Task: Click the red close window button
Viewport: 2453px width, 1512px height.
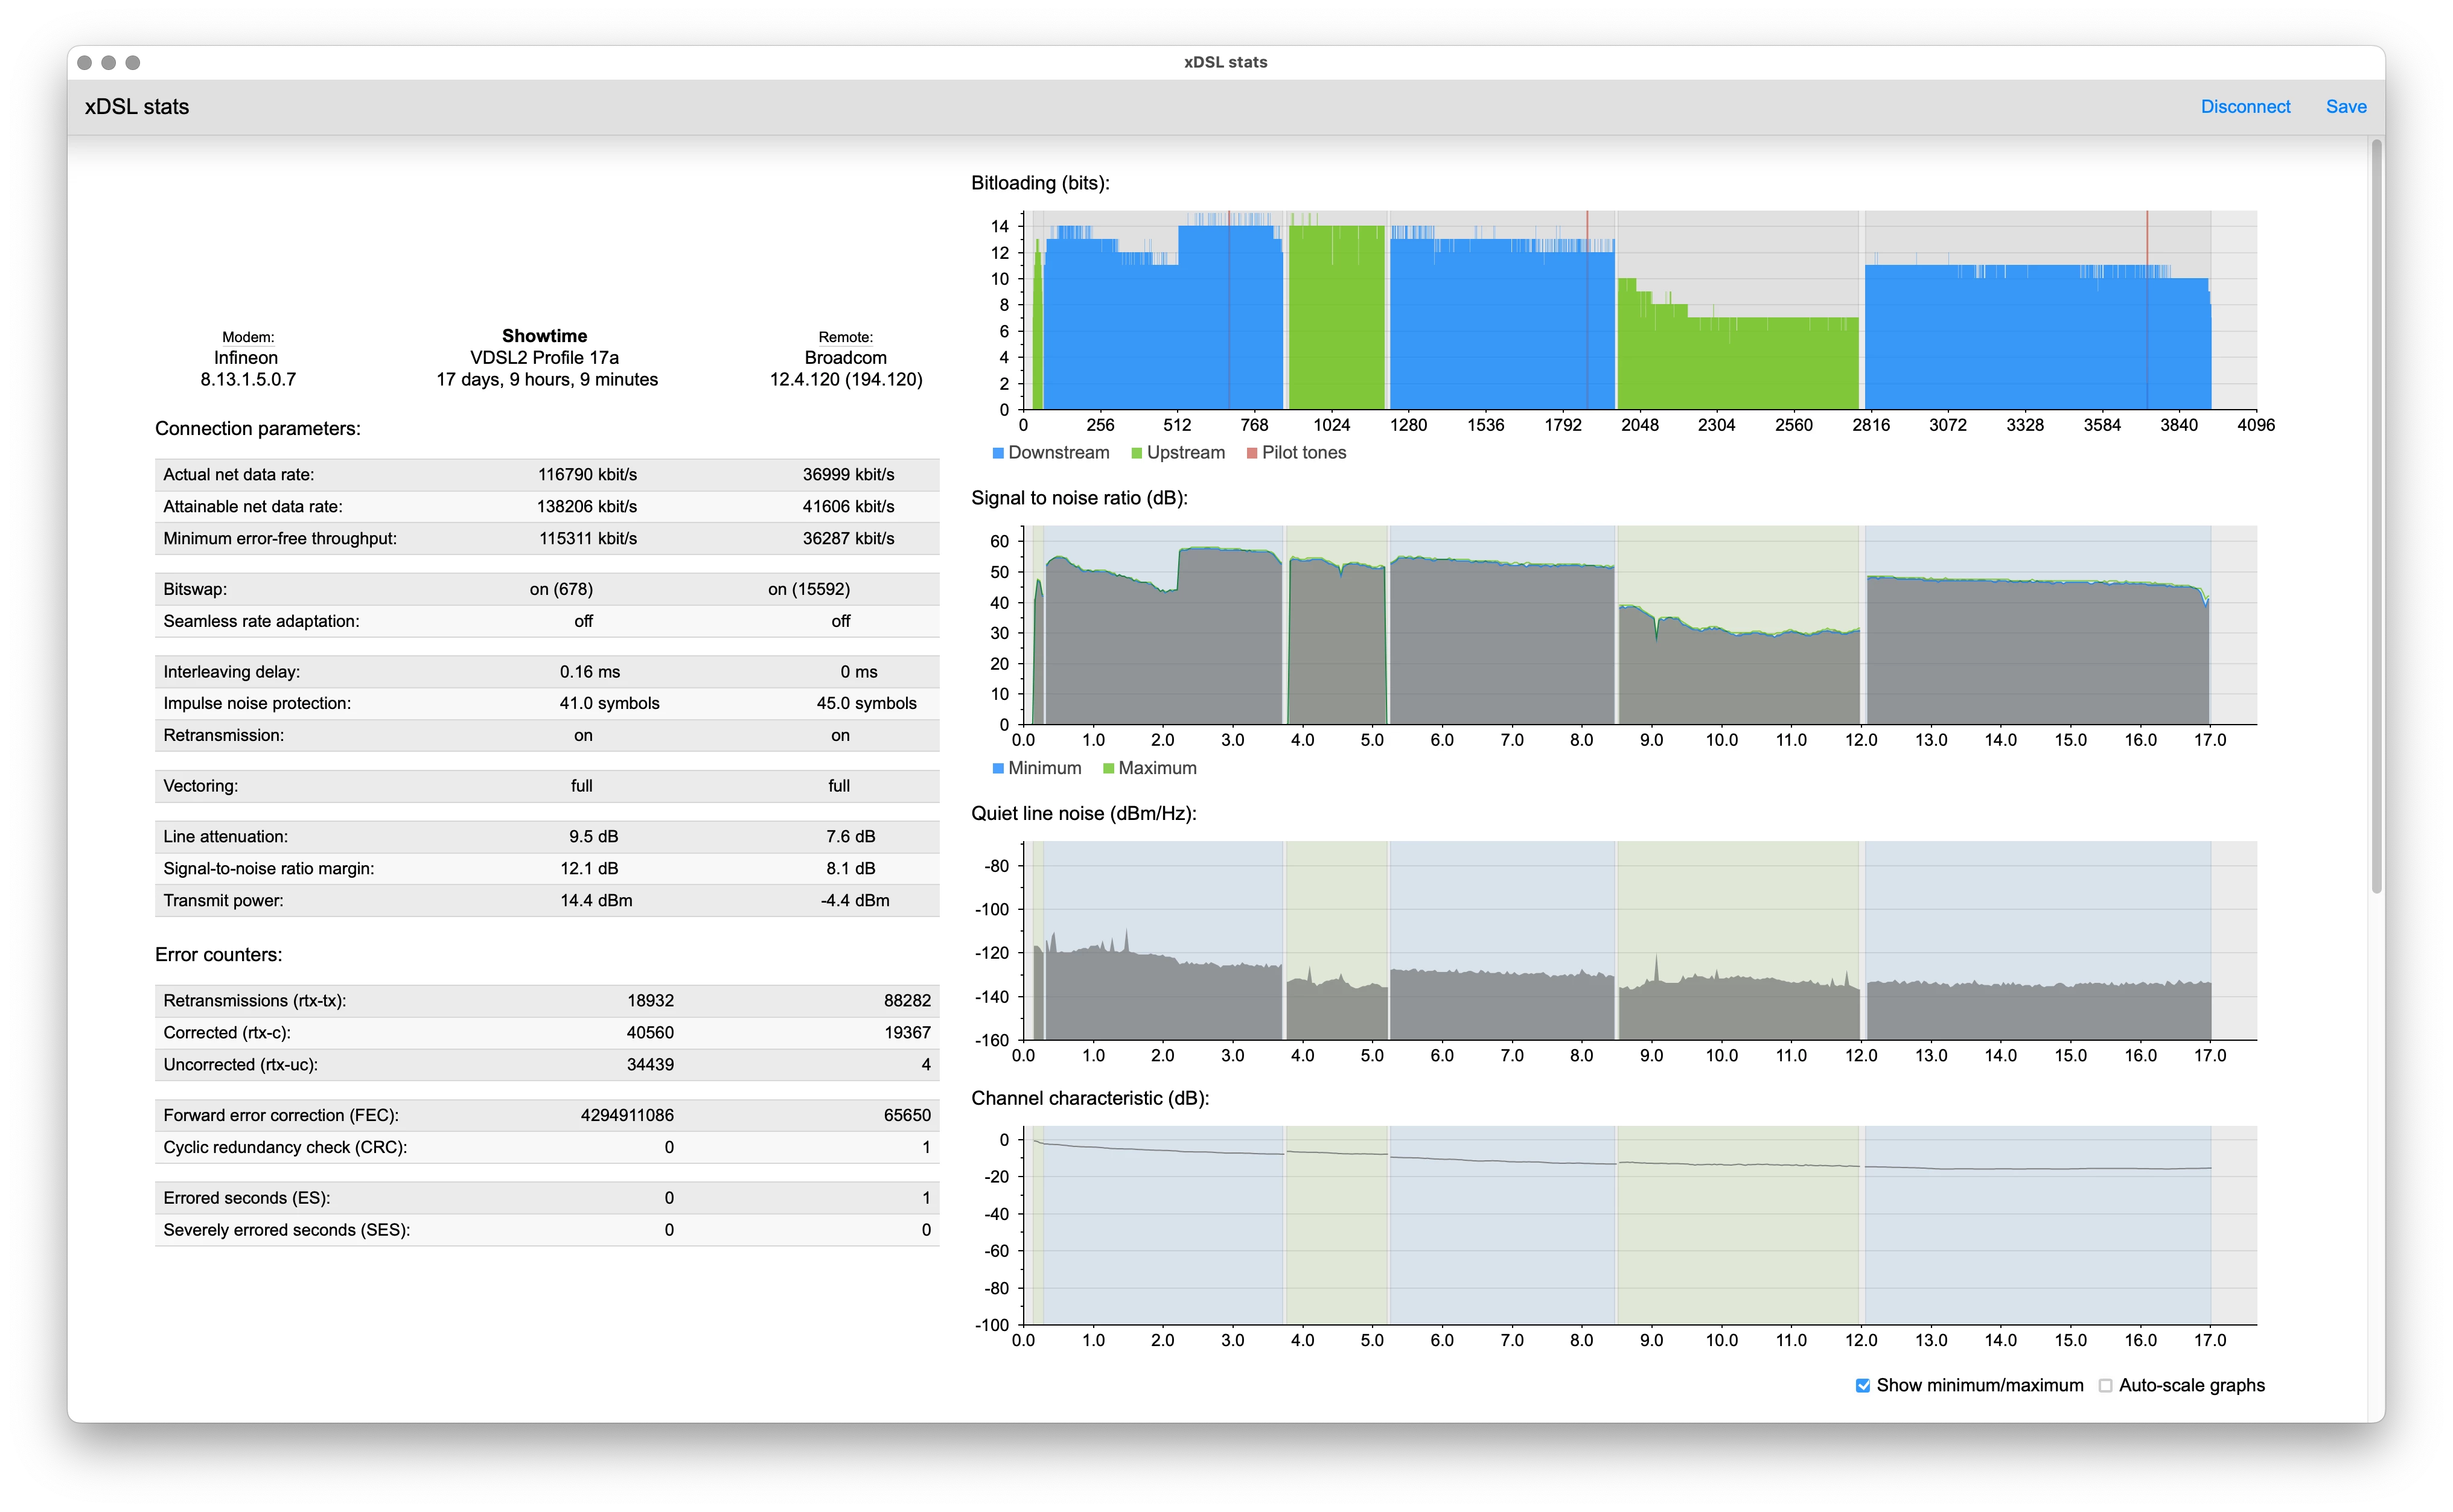Action: coord(85,63)
